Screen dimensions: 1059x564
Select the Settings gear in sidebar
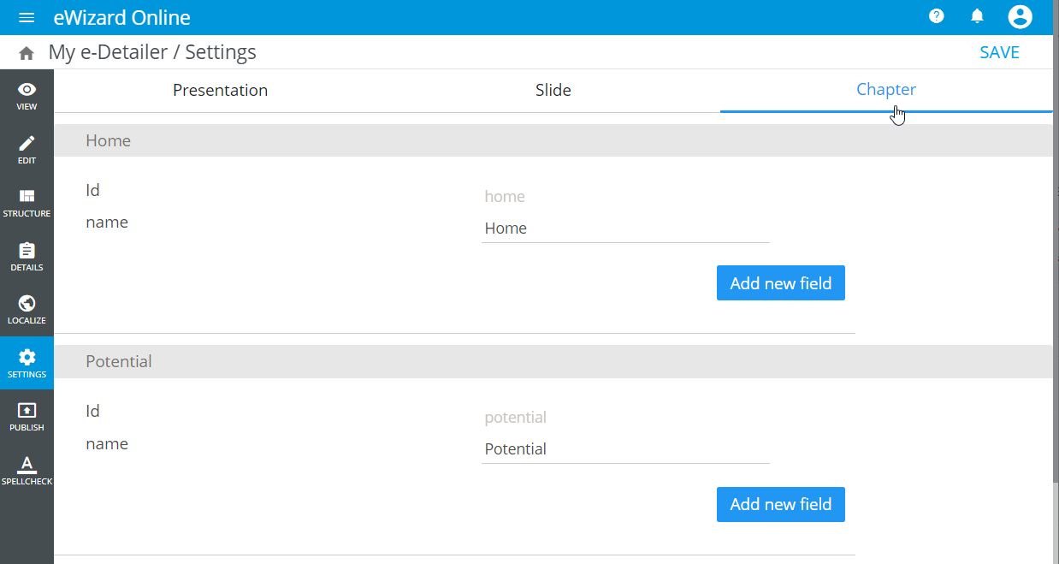[x=27, y=362]
